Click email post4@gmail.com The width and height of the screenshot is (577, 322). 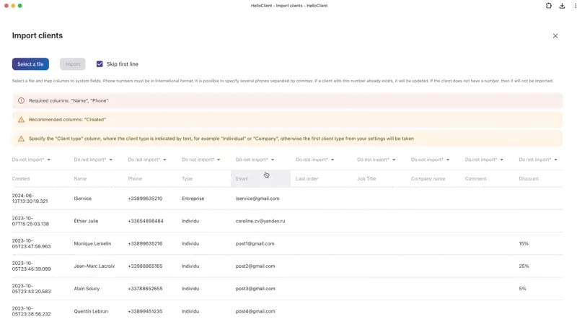coord(255,311)
